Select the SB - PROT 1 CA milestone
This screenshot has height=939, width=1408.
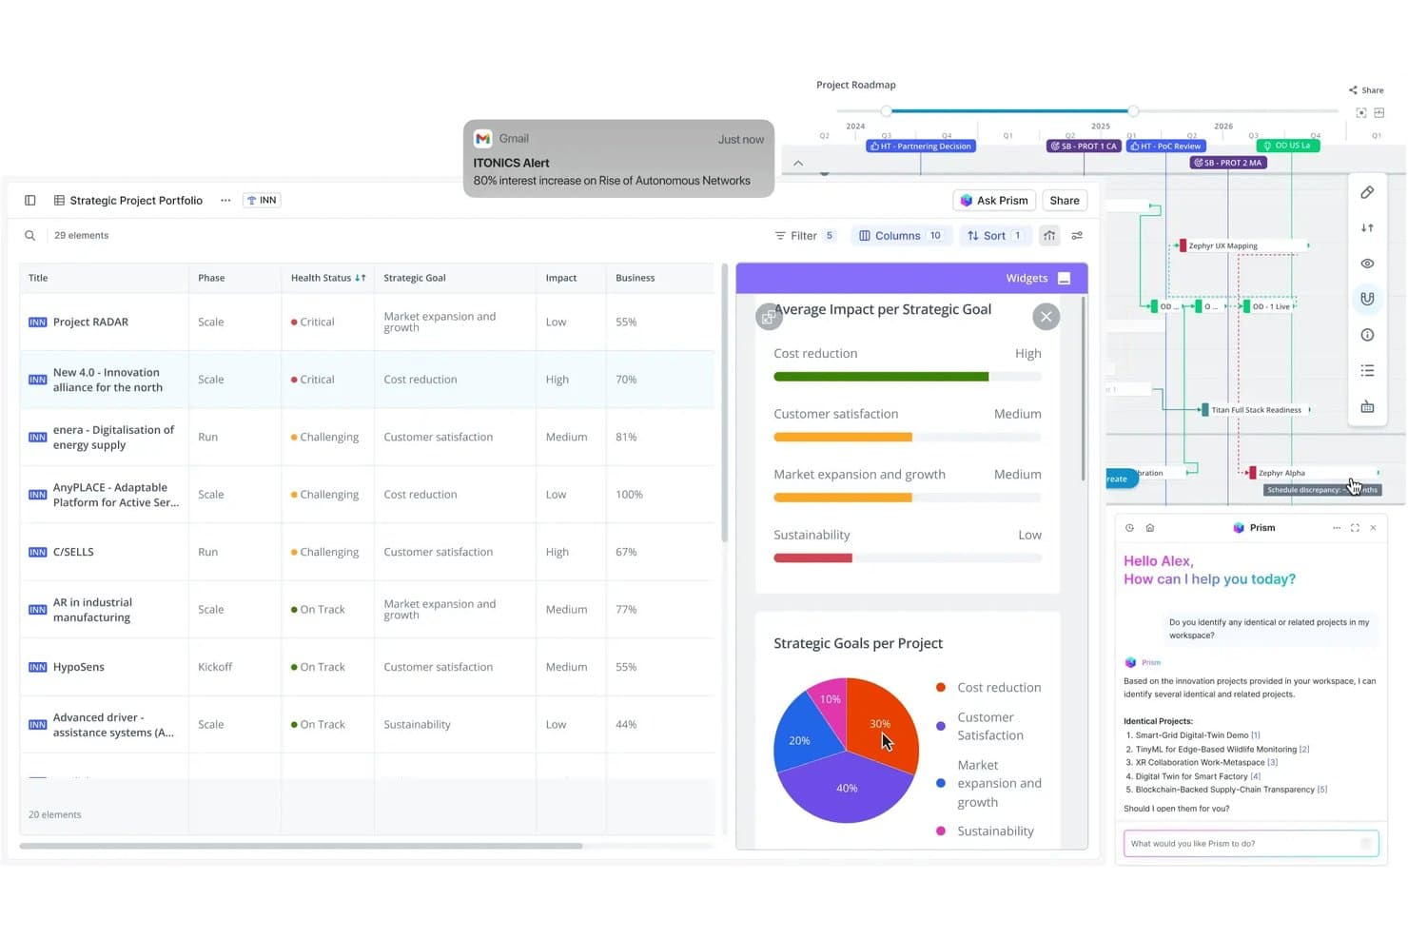click(x=1084, y=147)
